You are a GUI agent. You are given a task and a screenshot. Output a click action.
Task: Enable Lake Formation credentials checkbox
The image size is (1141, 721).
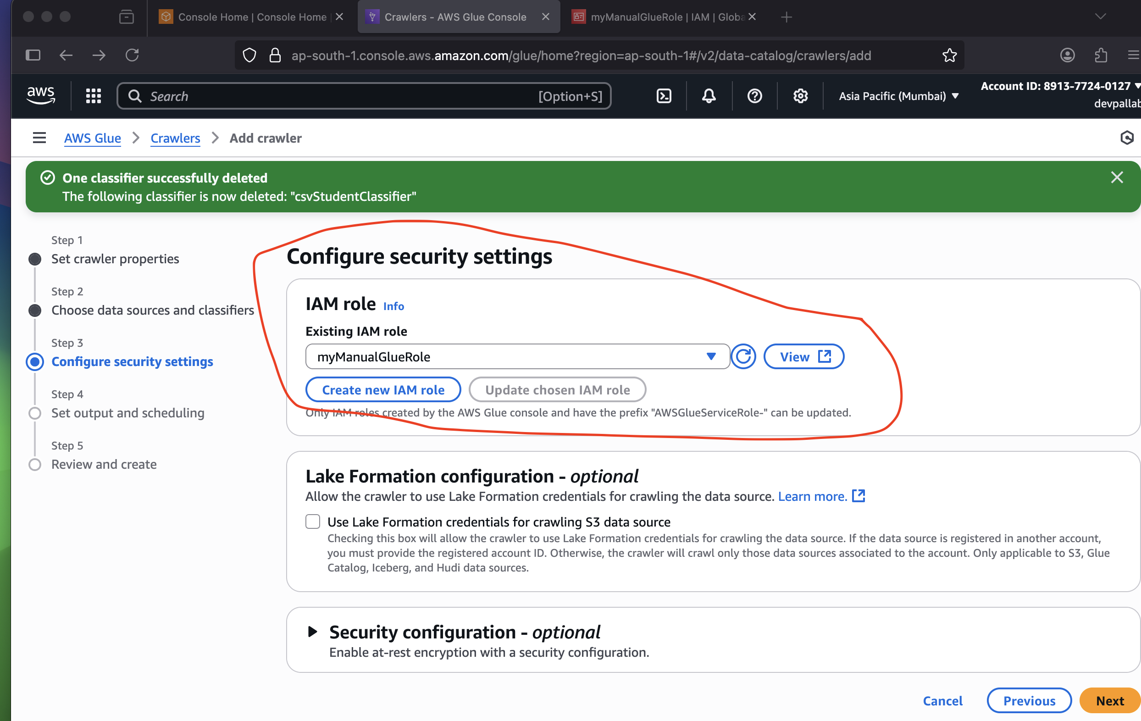tap(313, 521)
